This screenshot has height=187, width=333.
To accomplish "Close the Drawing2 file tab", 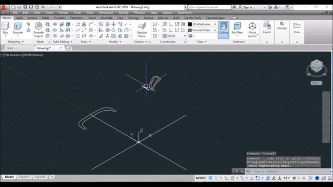I will coord(61,48).
